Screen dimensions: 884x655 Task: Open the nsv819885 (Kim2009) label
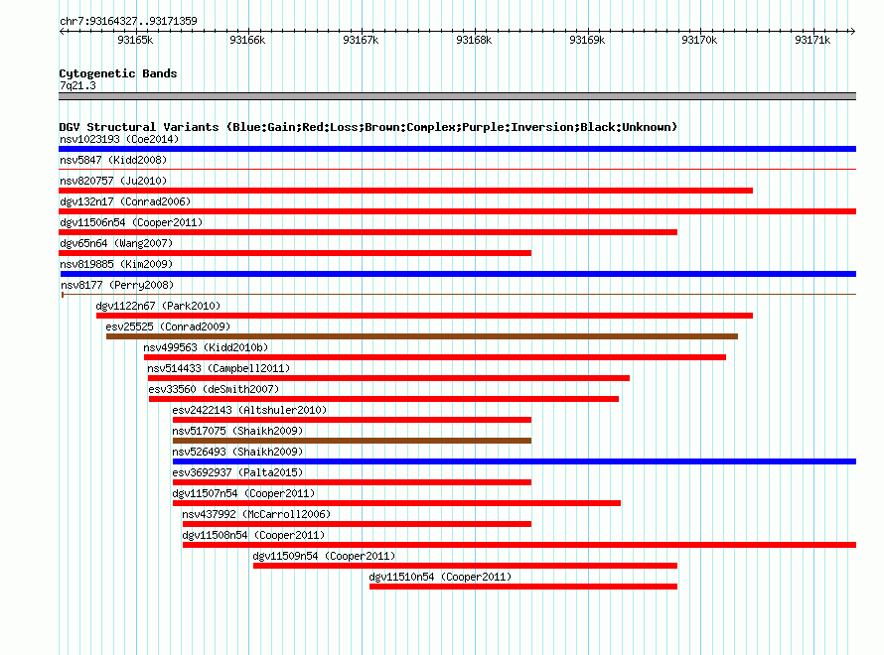(x=116, y=264)
